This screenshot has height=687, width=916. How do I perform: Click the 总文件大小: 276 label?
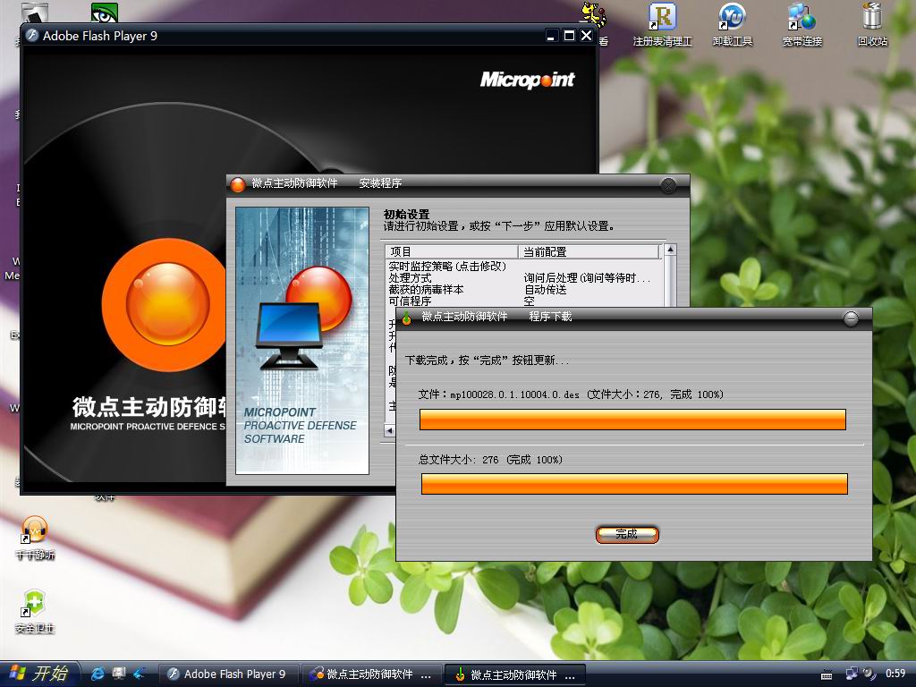pos(459,460)
